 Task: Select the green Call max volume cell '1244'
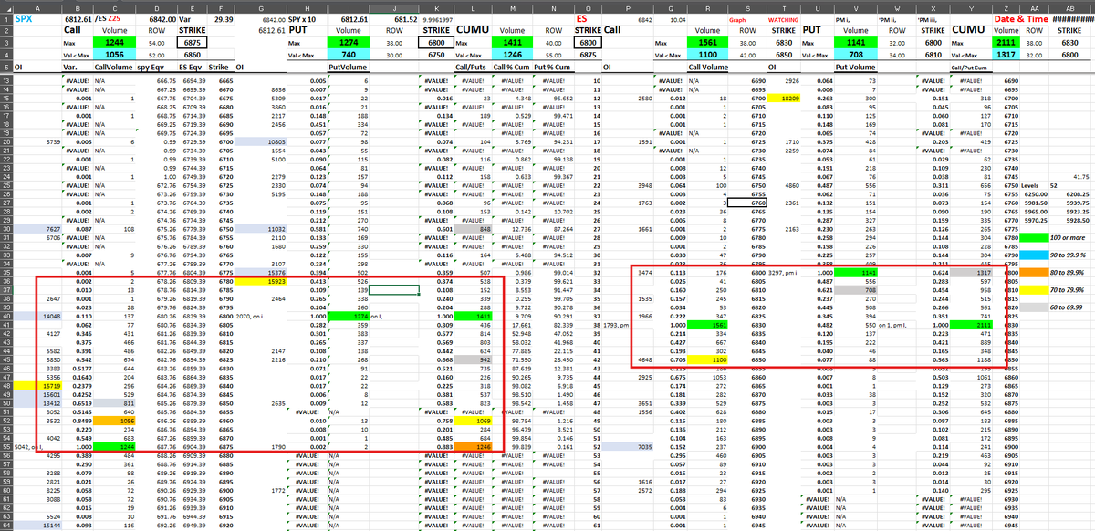coord(114,42)
